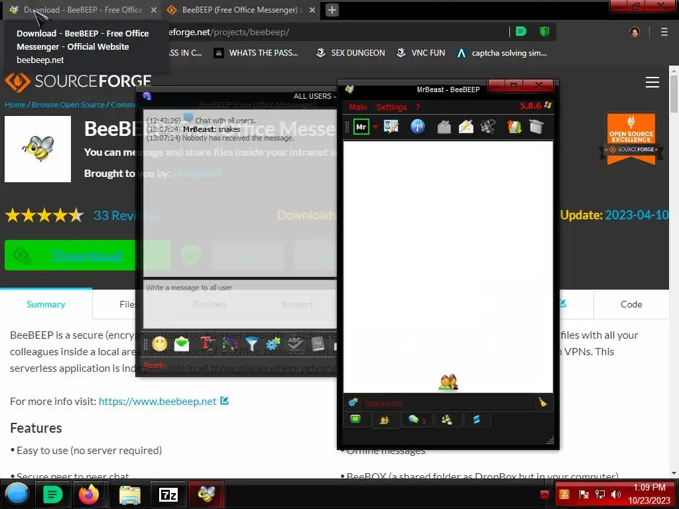Switch to the users list tab in BeeBEEP
Screen dimensions: 679x509
384,420
